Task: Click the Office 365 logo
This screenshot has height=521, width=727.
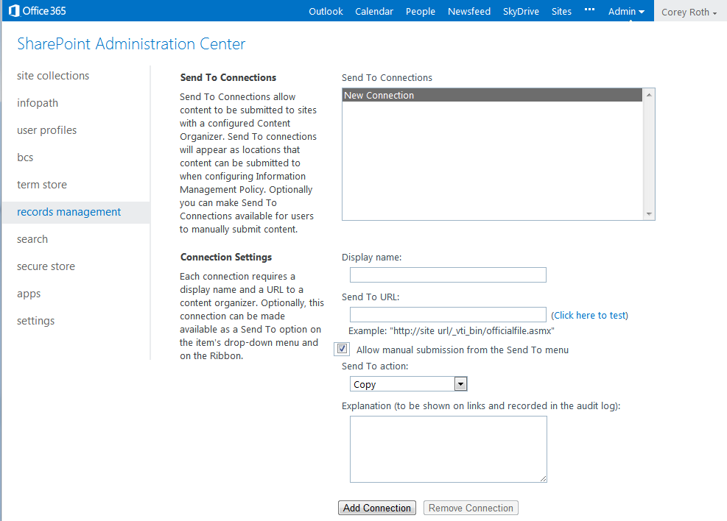Action: (x=38, y=10)
